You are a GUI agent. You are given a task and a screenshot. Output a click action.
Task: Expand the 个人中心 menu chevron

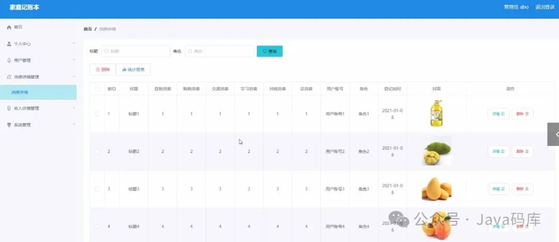74,43
